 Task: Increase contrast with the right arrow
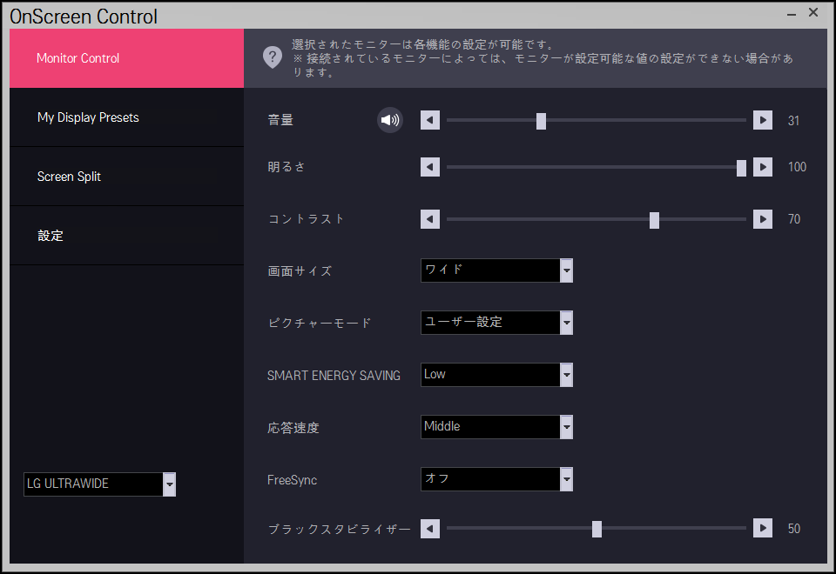[763, 219]
